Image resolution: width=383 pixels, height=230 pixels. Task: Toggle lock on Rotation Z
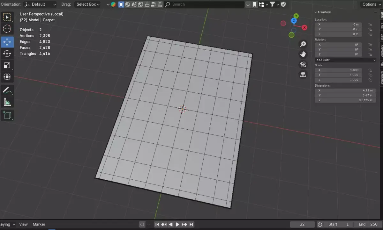coord(370,54)
